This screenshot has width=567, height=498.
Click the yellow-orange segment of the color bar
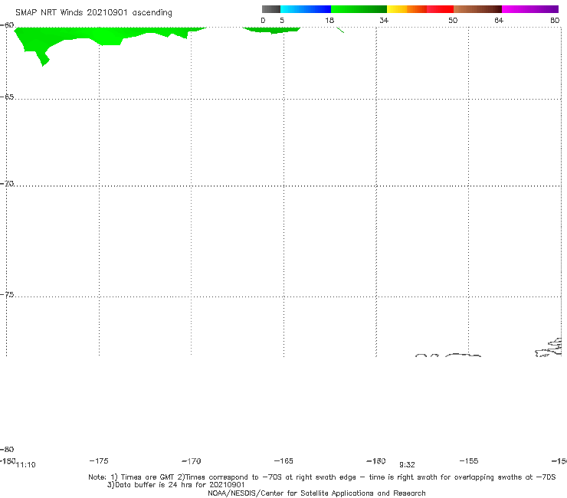coord(407,9)
